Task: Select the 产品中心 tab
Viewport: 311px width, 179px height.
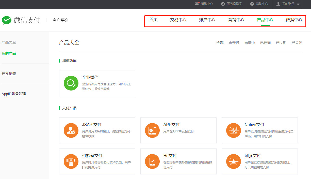Action: click(x=265, y=20)
